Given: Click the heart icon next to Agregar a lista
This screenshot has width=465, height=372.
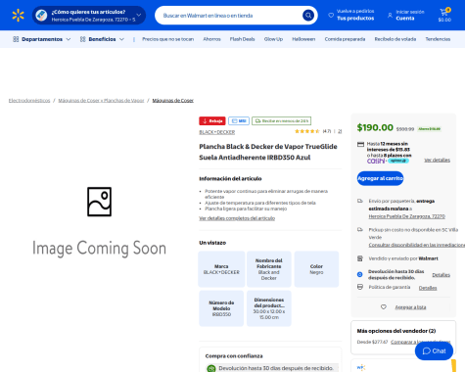Looking at the screenshot, I should pos(384,307).
